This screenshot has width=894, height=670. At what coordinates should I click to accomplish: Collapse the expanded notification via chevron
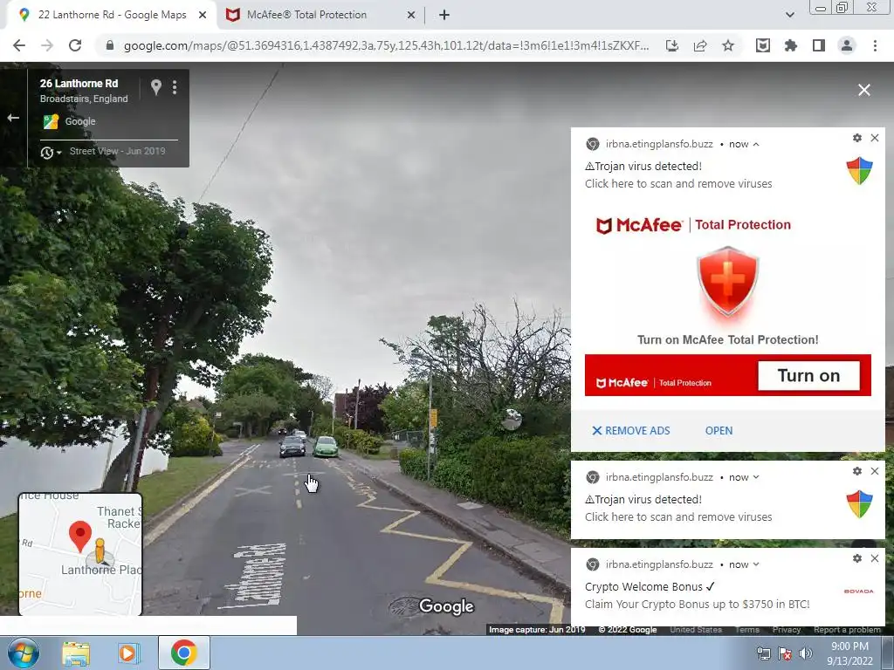point(756,144)
